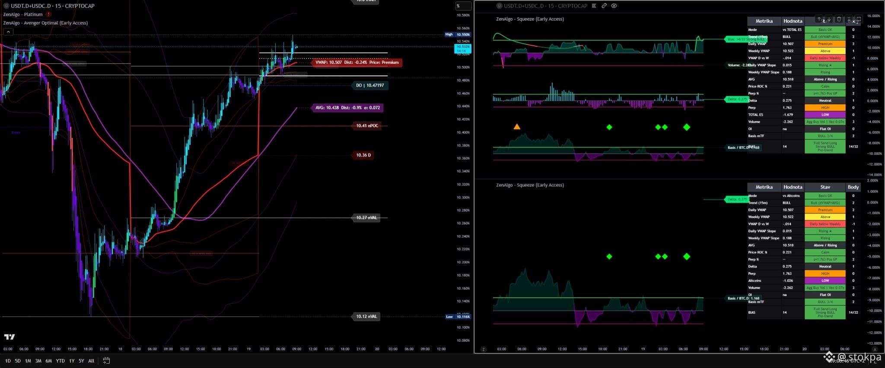Viewport: 885px width, 368px height.
Task: Click the purple AVG 10.438 label
Action: tap(347, 108)
